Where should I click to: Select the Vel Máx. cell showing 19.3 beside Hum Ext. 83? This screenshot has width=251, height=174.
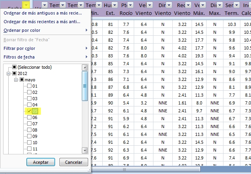click(x=199, y=56)
